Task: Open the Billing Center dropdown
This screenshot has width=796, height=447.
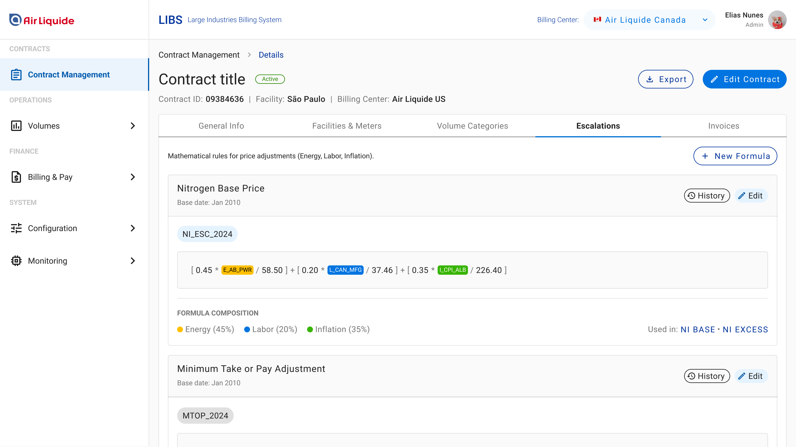Action: tap(649, 20)
